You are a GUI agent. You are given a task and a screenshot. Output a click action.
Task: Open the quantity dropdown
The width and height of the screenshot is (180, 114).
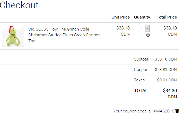tap(144, 28)
